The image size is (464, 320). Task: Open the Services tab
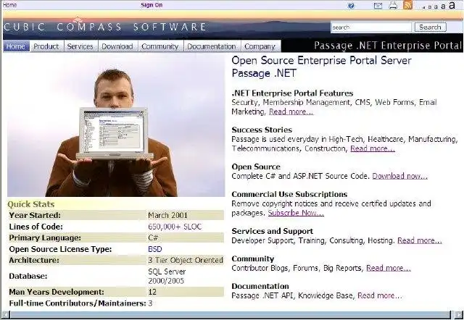tap(80, 46)
